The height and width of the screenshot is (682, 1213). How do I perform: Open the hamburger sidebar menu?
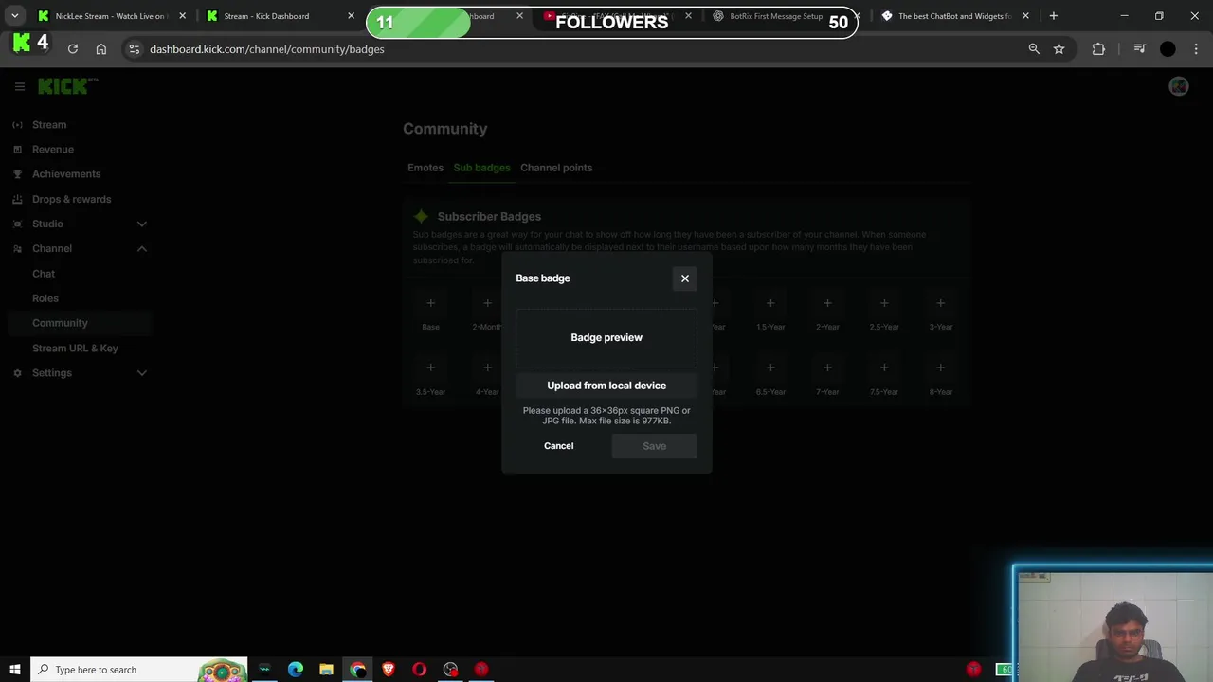coord(19,86)
